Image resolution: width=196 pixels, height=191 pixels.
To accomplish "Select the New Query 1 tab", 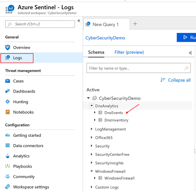I will tap(106, 24).
